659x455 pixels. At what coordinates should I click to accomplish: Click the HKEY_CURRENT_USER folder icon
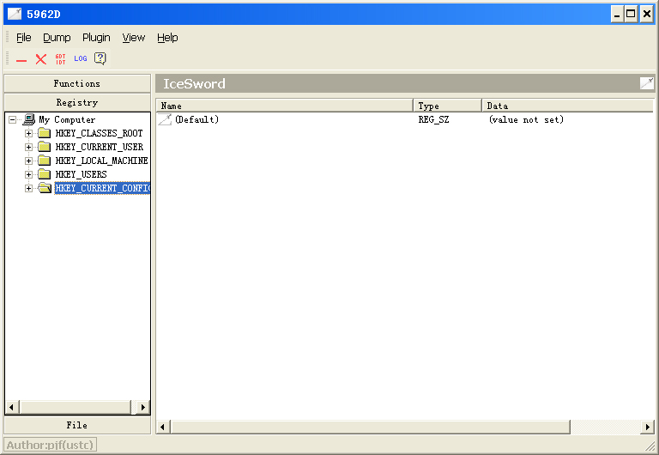point(44,147)
